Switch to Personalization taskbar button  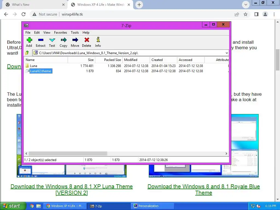(x=153, y=206)
